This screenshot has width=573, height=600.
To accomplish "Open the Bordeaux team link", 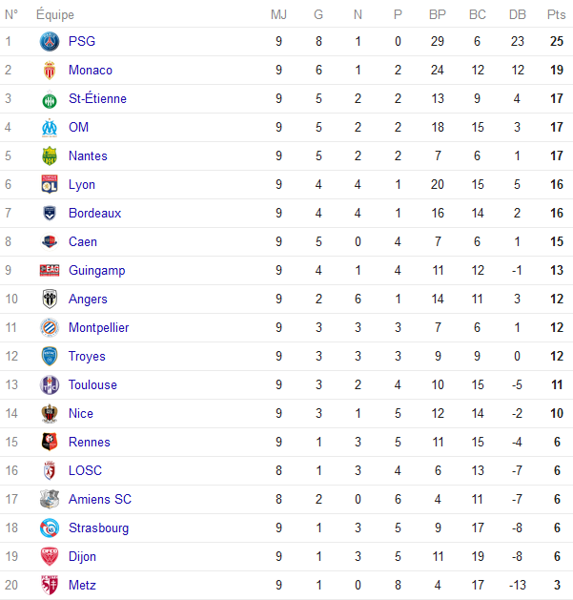I will point(94,214).
